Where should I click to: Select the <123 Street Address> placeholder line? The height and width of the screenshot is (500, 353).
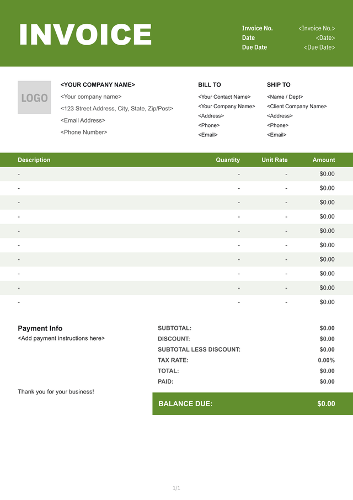coord(117,109)
